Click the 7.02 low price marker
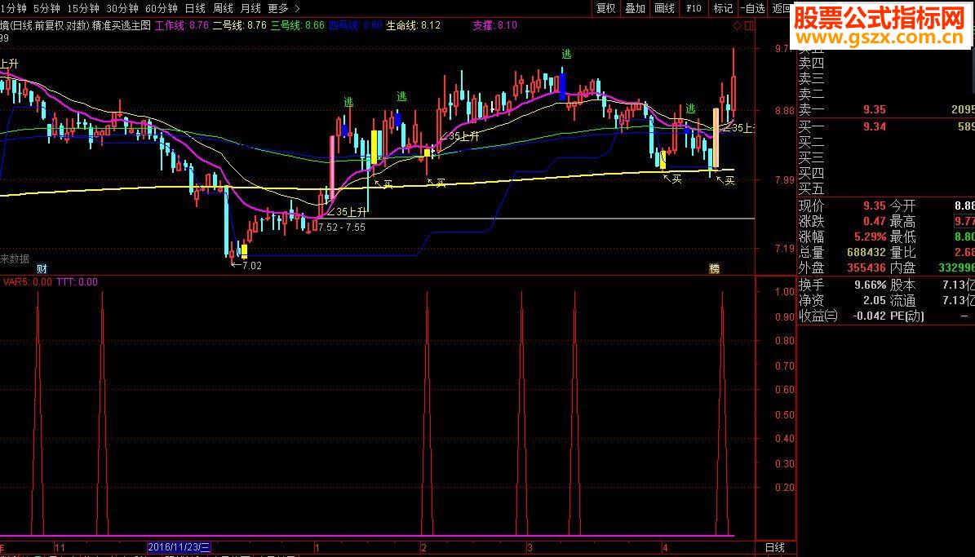 [x=247, y=265]
